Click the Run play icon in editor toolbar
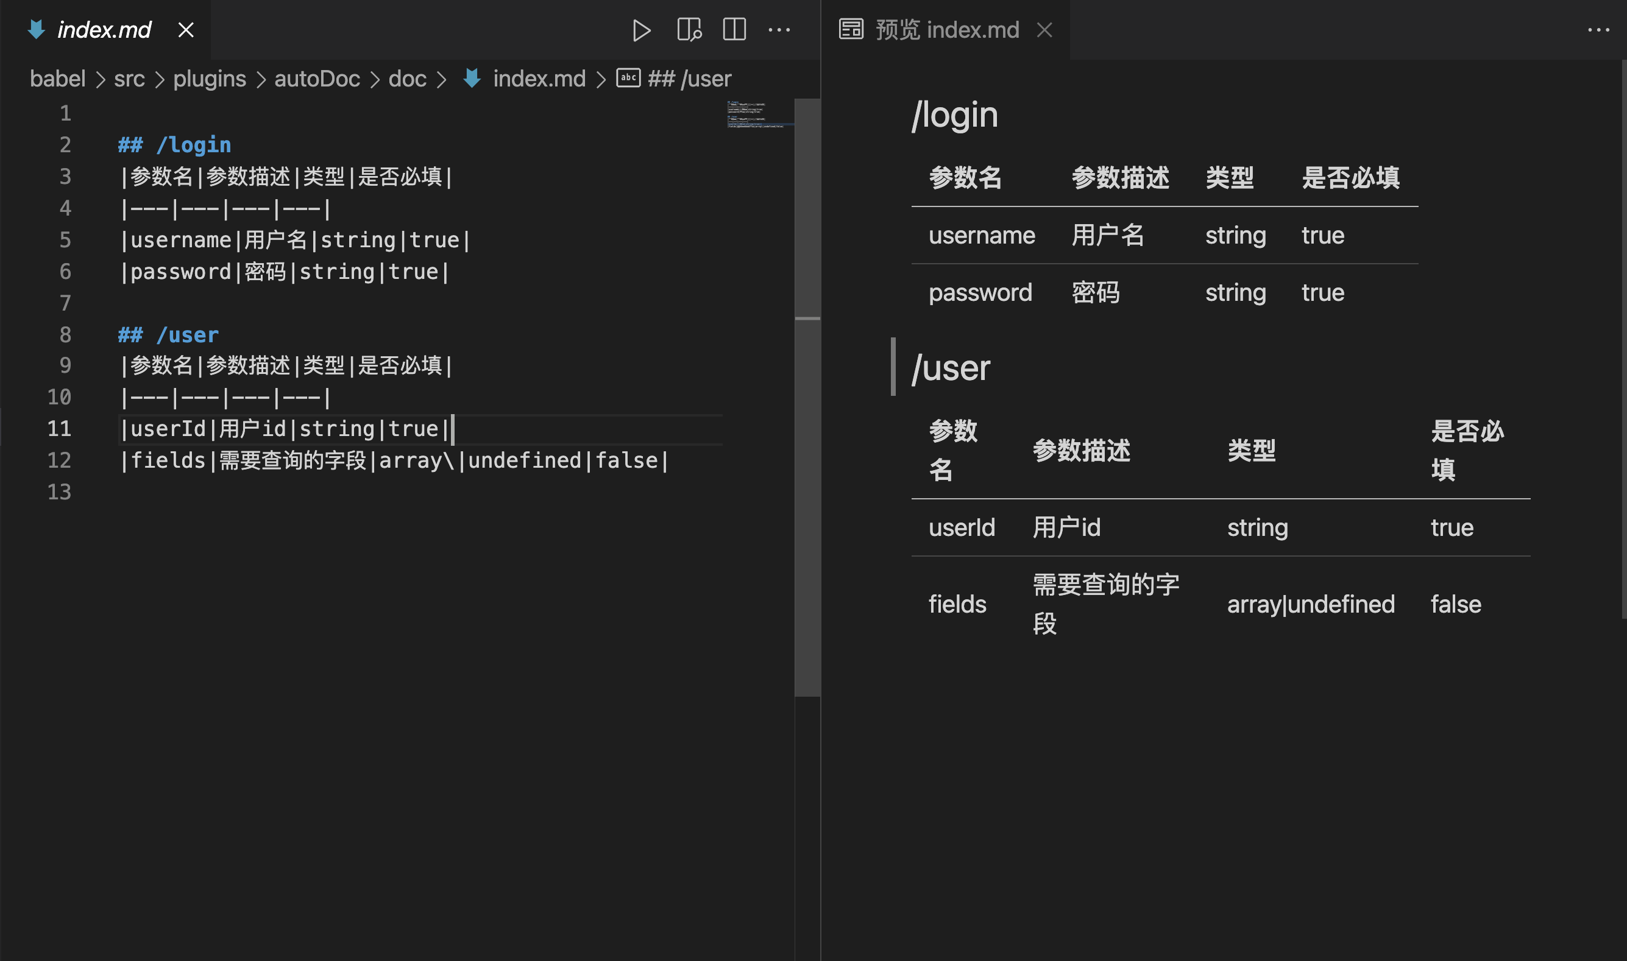1627x961 pixels. tap(641, 30)
